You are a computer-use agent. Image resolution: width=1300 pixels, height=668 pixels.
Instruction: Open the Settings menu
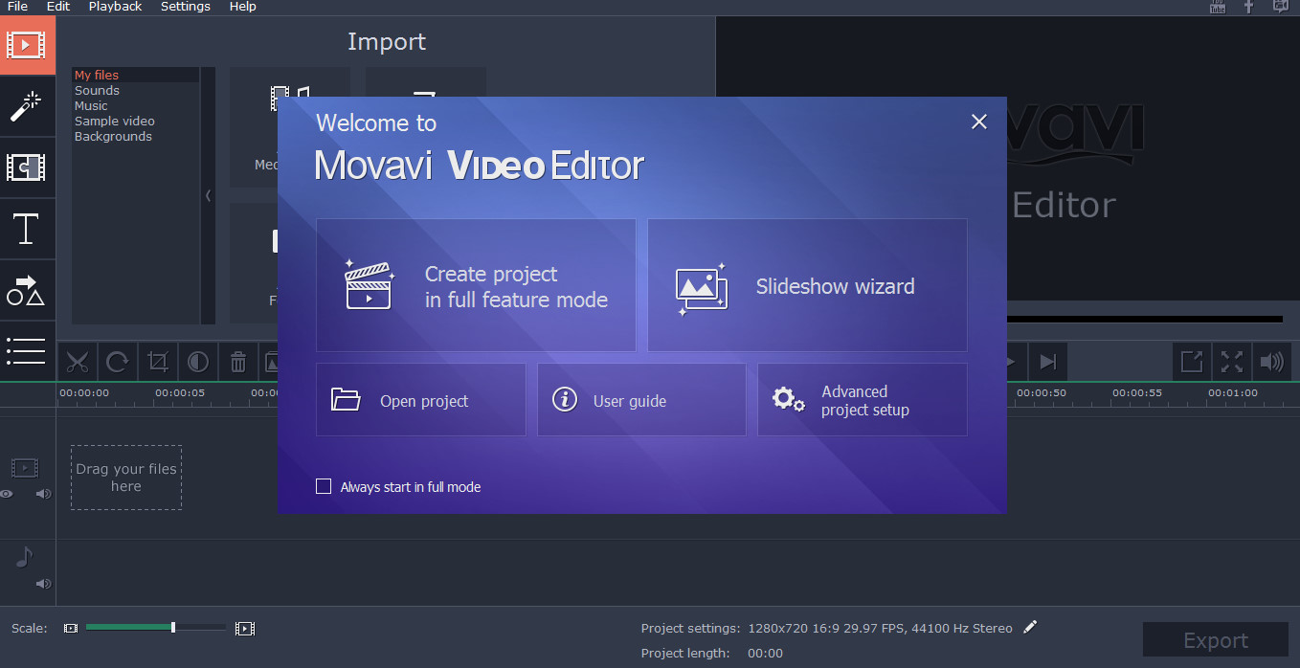click(185, 7)
